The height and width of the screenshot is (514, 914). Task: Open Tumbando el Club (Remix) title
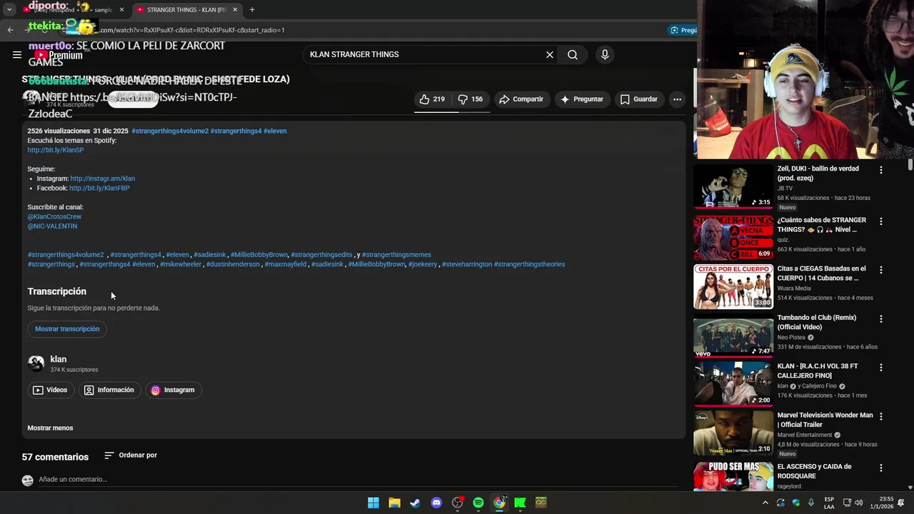[x=817, y=322]
